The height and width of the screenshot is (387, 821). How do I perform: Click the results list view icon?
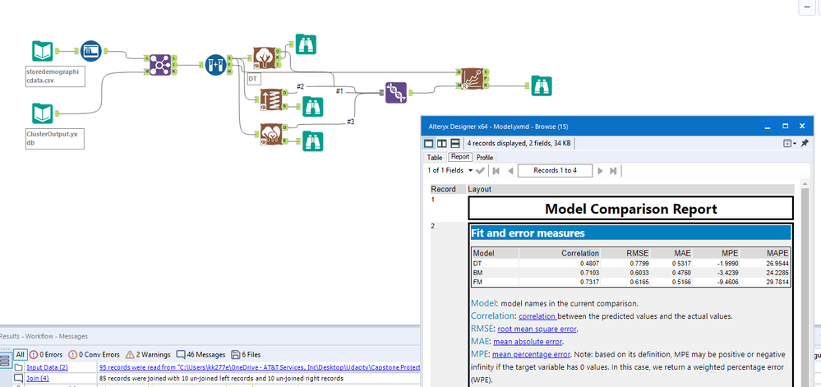click(6, 361)
